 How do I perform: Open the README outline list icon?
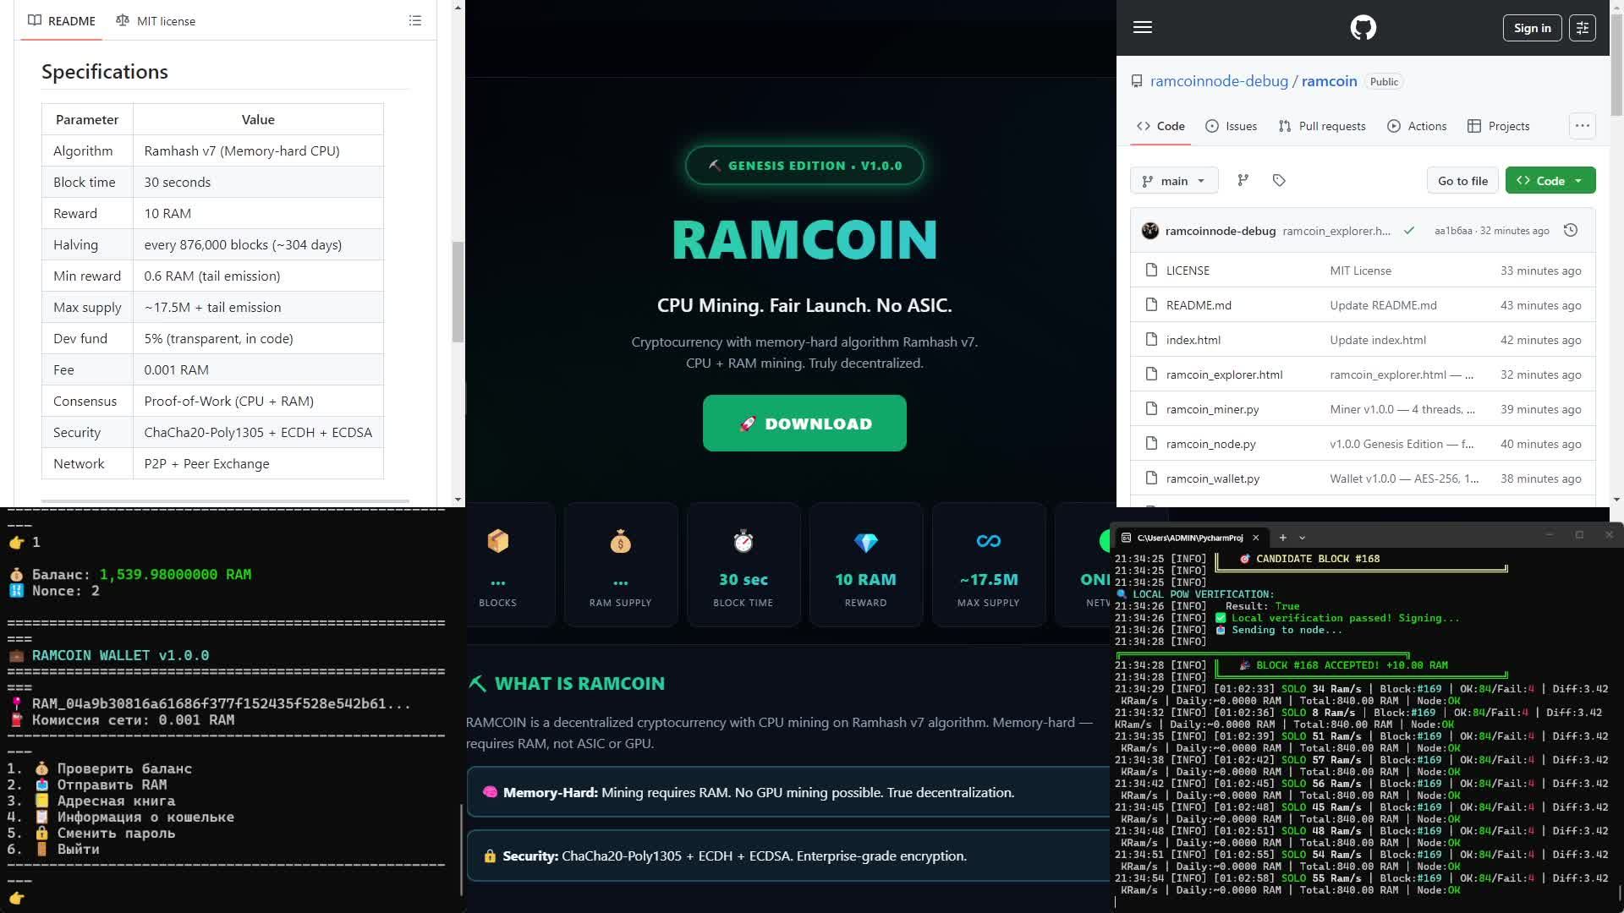415,20
